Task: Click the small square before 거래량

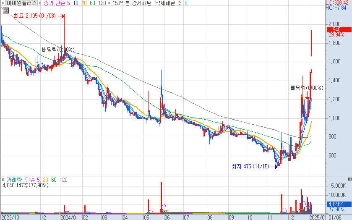Action: tap(3, 180)
